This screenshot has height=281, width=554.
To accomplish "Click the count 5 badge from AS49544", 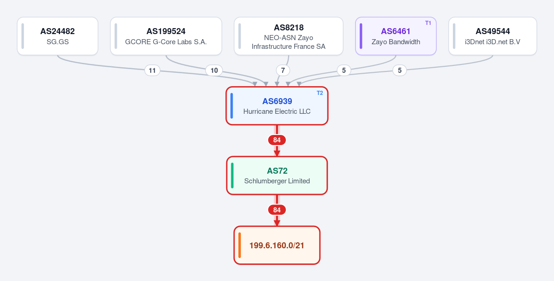I will [x=400, y=70].
